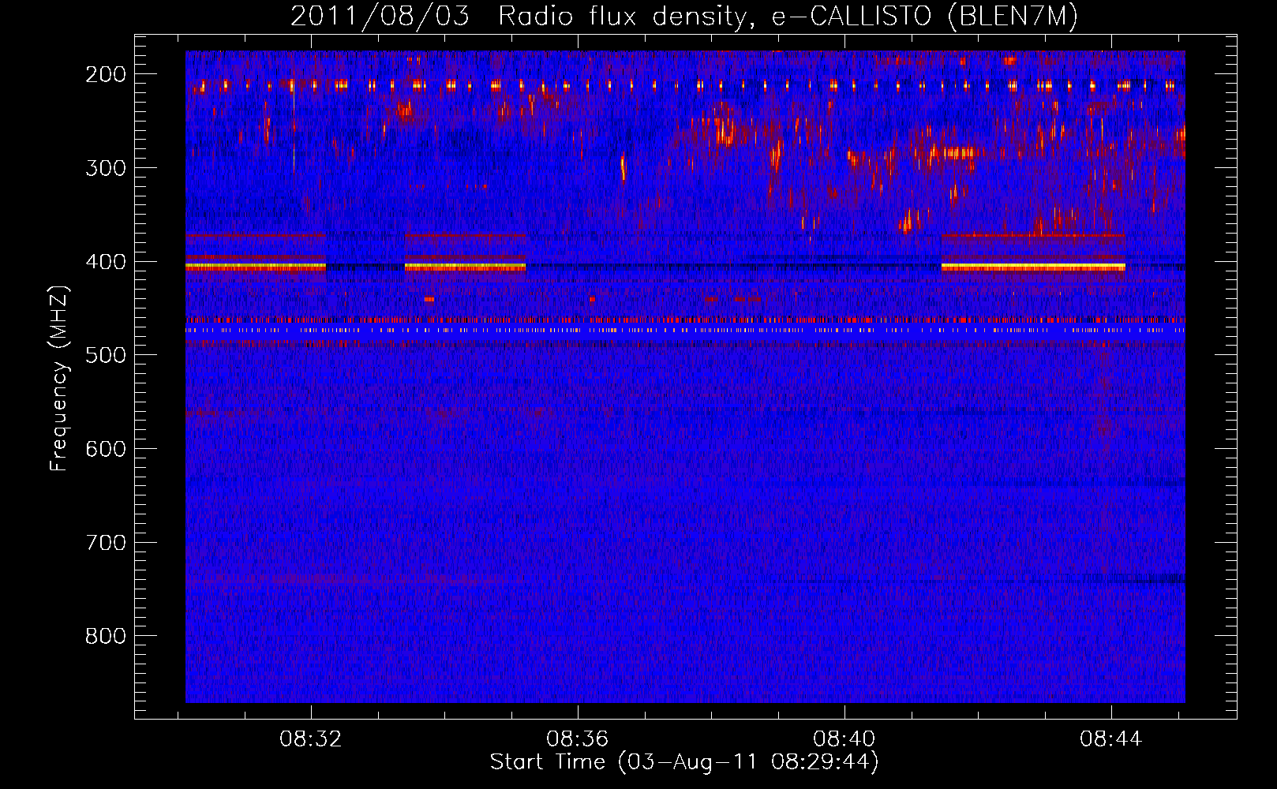Click the 08:32 time axis label
Image resolution: width=1277 pixels, height=789 pixels.
point(311,739)
